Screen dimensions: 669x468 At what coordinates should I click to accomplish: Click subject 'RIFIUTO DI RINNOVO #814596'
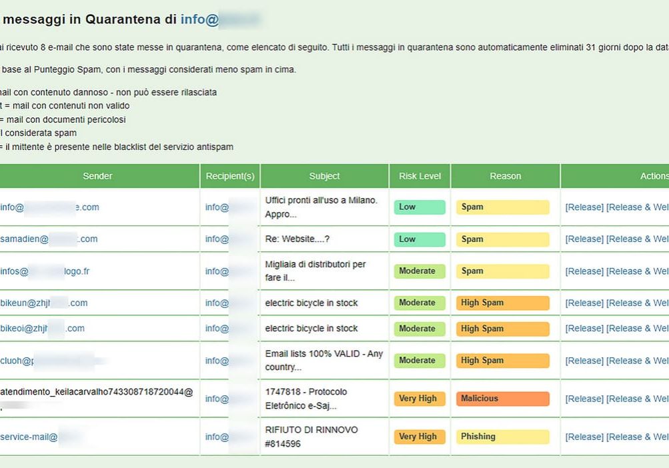pos(311,437)
